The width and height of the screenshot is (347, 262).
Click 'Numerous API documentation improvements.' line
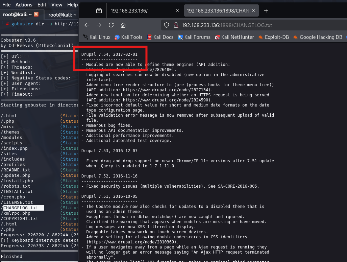tap(132, 130)
